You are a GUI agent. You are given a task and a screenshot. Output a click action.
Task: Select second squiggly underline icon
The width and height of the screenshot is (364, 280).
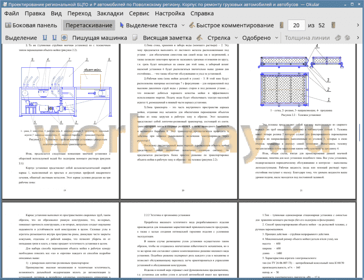click(54, 38)
